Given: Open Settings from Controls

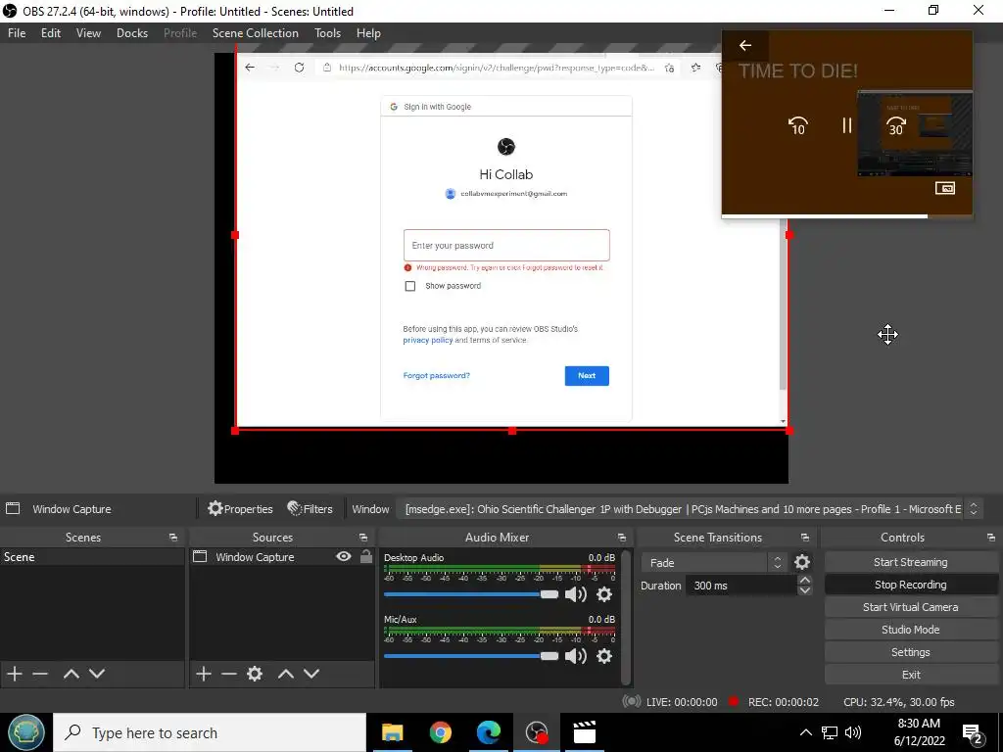Looking at the screenshot, I should tap(911, 652).
